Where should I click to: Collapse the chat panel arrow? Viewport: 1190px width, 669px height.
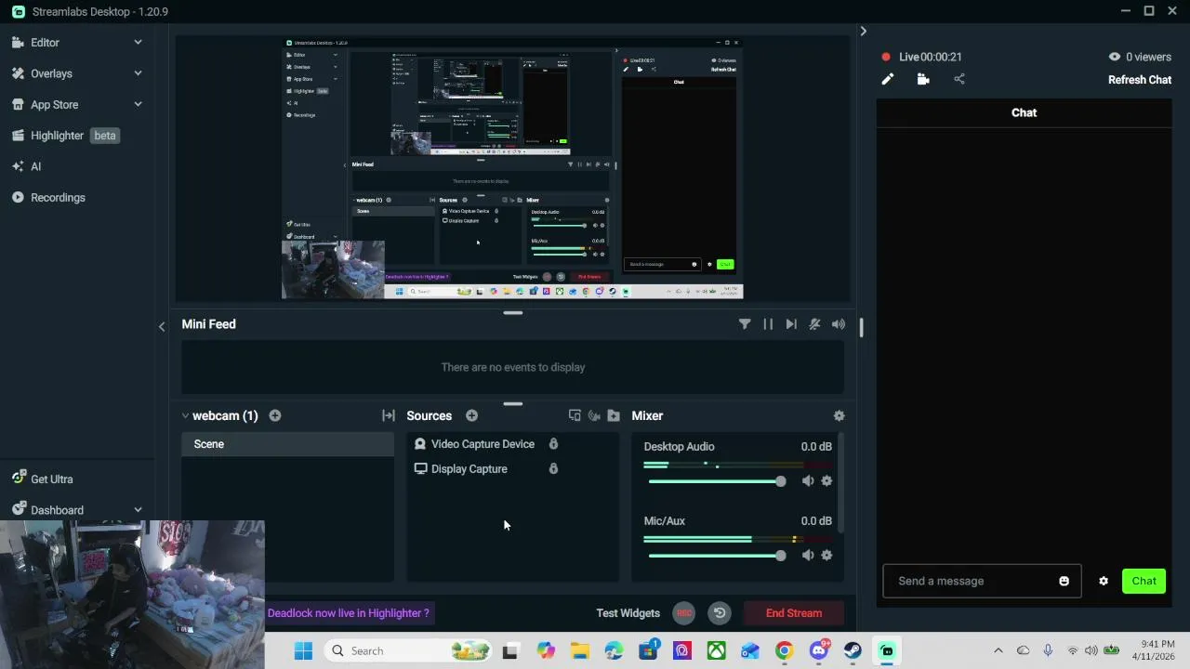click(863, 32)
